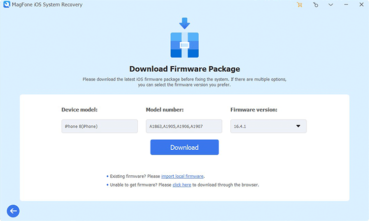Screen dimensions: 369x221
Task: Expand the title bar menu chevron
Action: pos(332,5)
